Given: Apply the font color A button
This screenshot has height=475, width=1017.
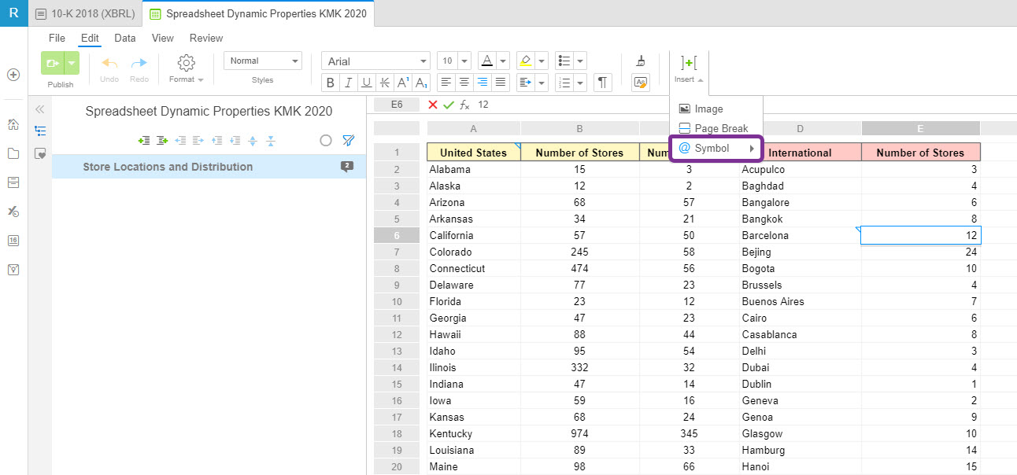Looking at the screenshot, I should tap(486, 61).
